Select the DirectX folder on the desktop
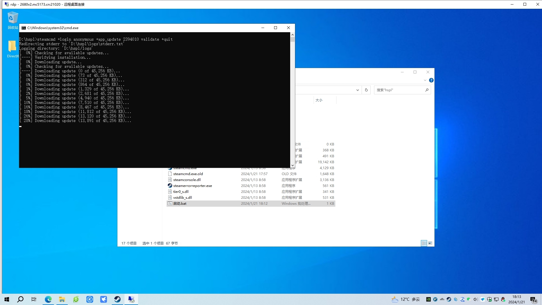542x305 pixels. 13,49
